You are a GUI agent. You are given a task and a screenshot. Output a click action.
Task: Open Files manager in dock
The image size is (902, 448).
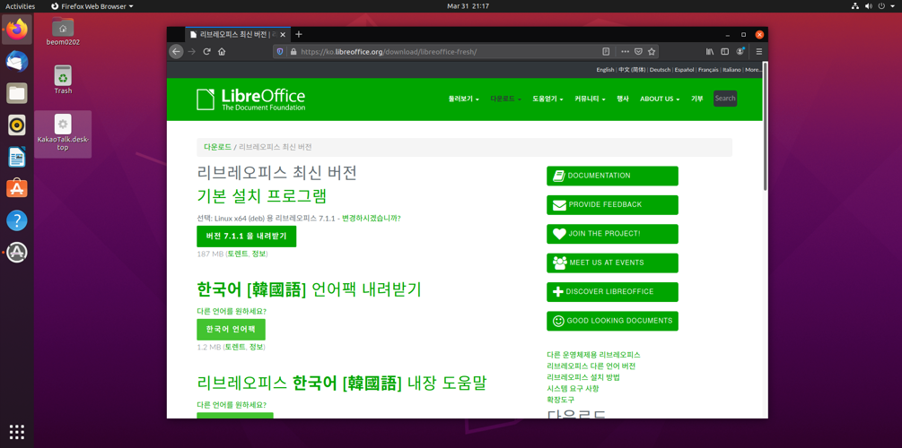point(17,92)
